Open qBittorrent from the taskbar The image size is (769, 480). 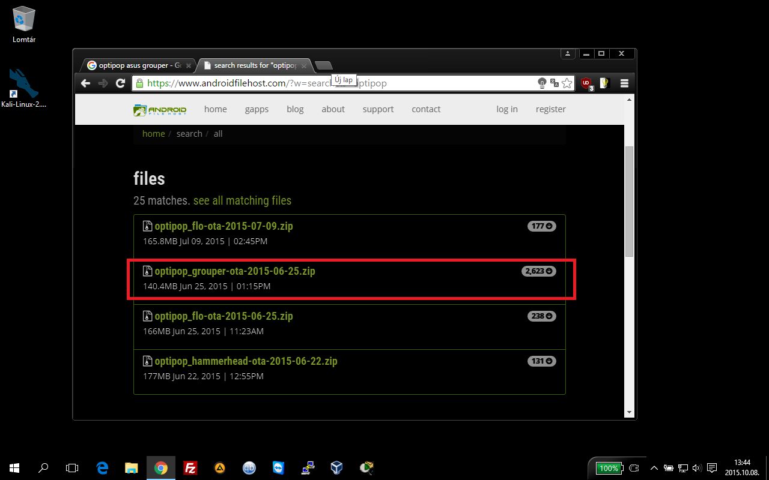[x=249, y=468]
